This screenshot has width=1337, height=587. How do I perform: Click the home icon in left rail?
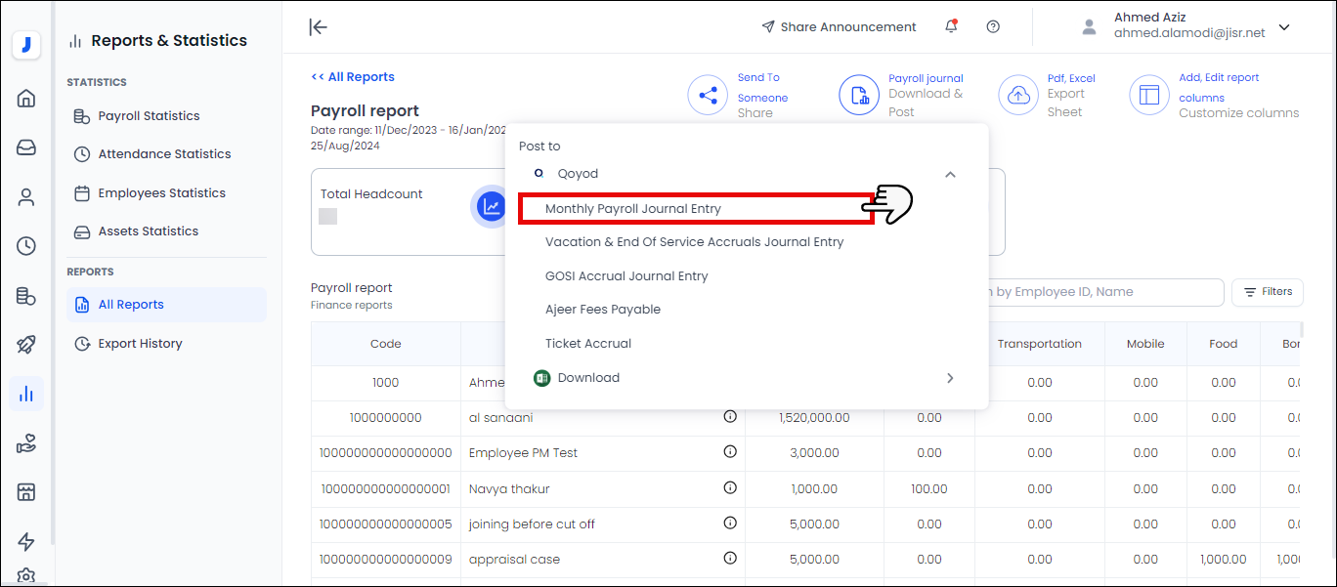(x=26, y=98)
